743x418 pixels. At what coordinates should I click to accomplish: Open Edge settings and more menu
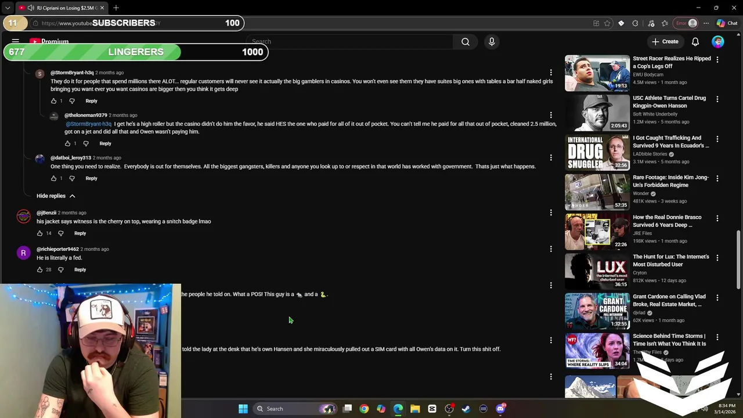[706, 23]
